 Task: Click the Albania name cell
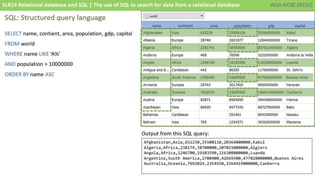click(157, 40)
